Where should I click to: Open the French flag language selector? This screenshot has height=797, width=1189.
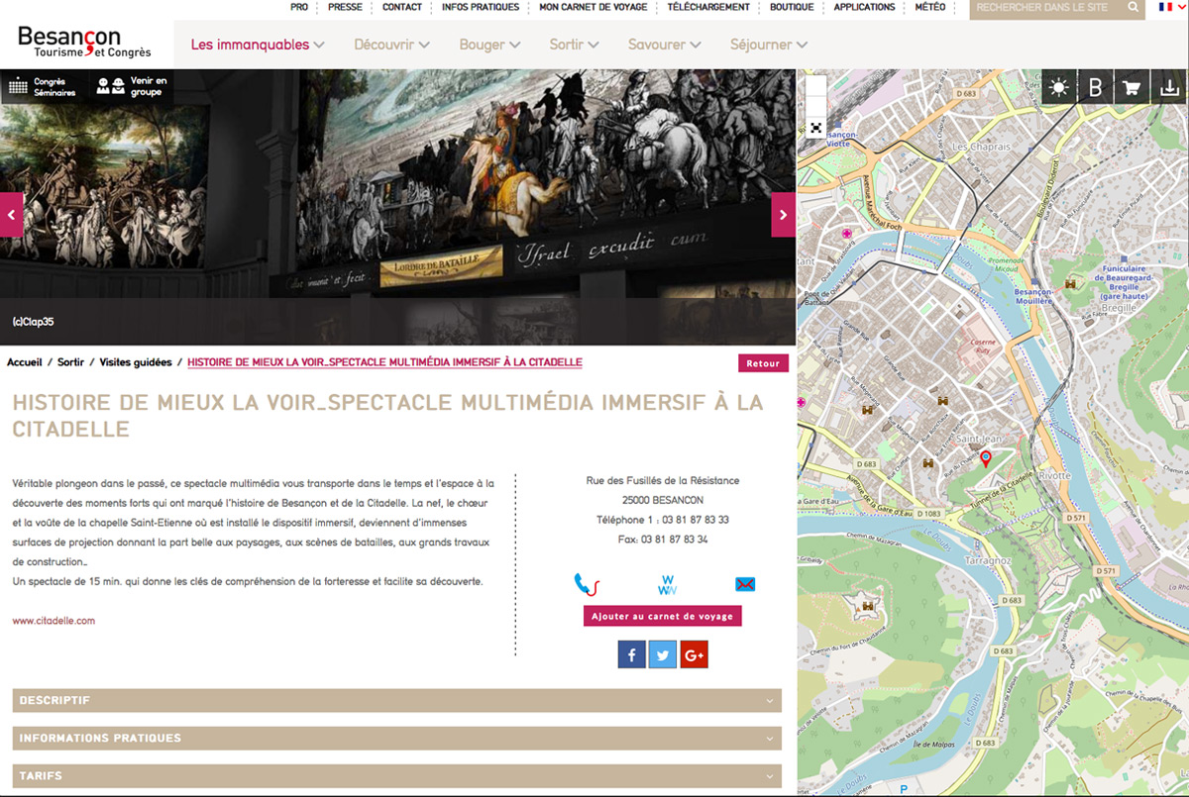[1170, 7]
